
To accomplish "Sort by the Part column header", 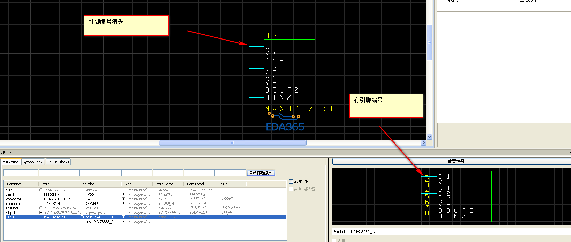I will coord(59,184).
